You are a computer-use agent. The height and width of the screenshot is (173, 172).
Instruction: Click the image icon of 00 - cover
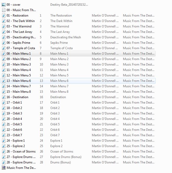coord(4,5)
